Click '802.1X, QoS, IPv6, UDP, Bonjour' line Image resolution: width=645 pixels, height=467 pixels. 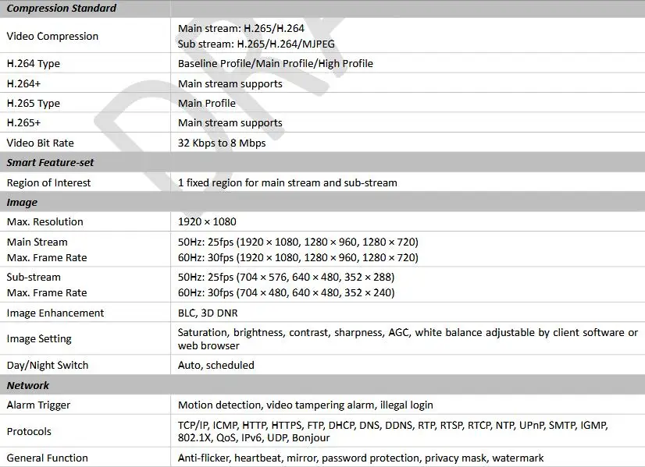[254, 438]
